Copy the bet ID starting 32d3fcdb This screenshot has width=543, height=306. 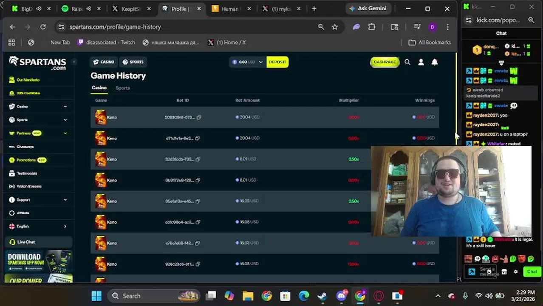tap(198, 159)
